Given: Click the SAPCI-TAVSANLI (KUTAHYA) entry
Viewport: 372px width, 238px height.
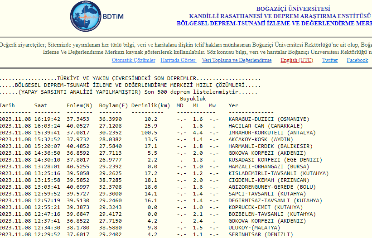Looking at the screenshot, I should 267,194.
